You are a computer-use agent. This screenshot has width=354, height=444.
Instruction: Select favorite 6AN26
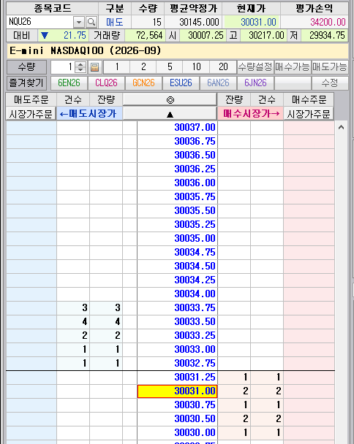click(218, 83)
